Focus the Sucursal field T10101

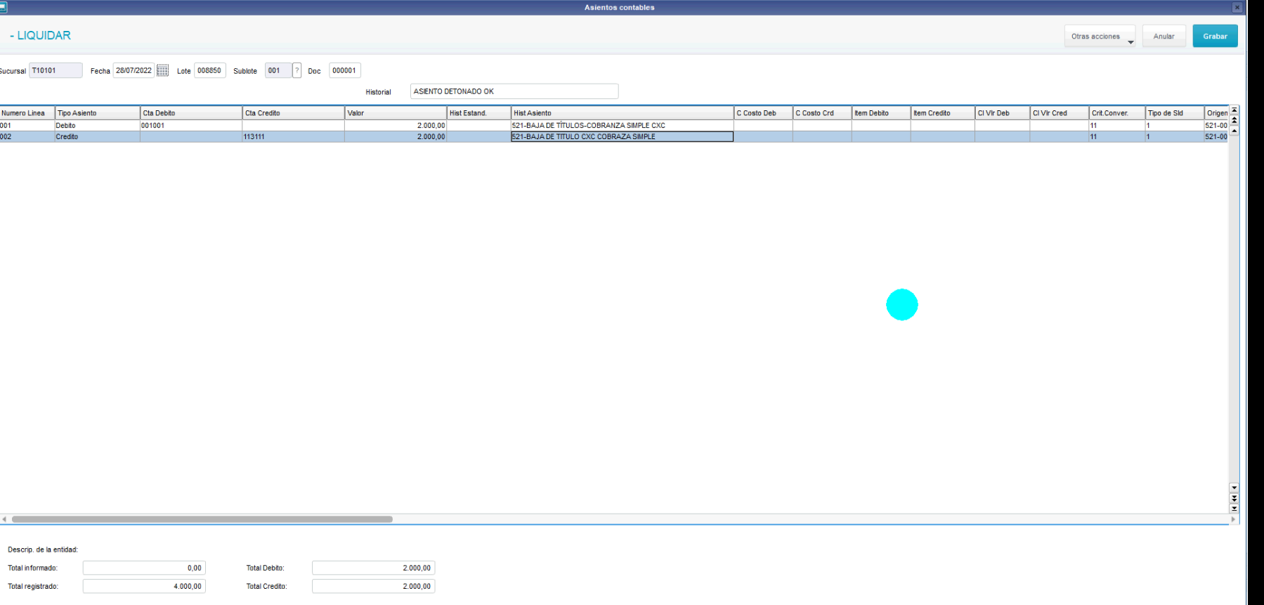tap(56, 70)
